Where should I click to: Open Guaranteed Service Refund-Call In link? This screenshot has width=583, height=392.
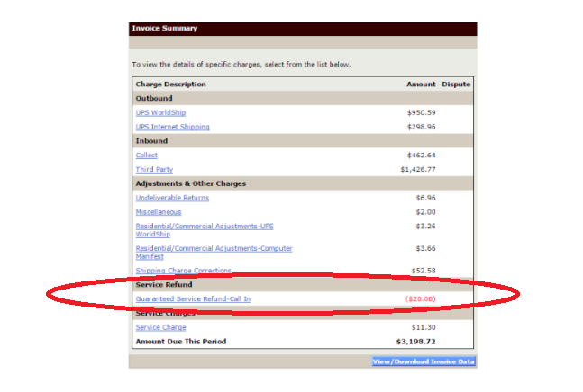193,298
